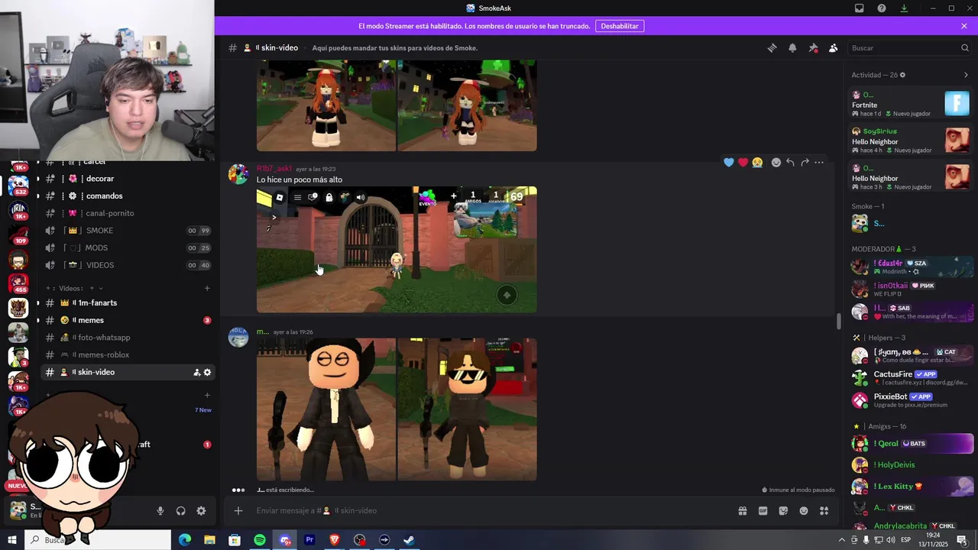Open server icon with 109 badge
The width and height of the screenshot is (978, 550).
point(18,235)
